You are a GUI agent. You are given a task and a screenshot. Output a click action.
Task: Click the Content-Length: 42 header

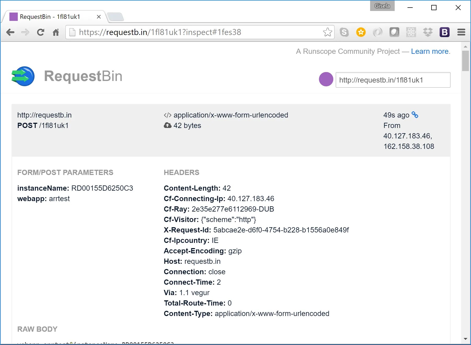[197, 188]
